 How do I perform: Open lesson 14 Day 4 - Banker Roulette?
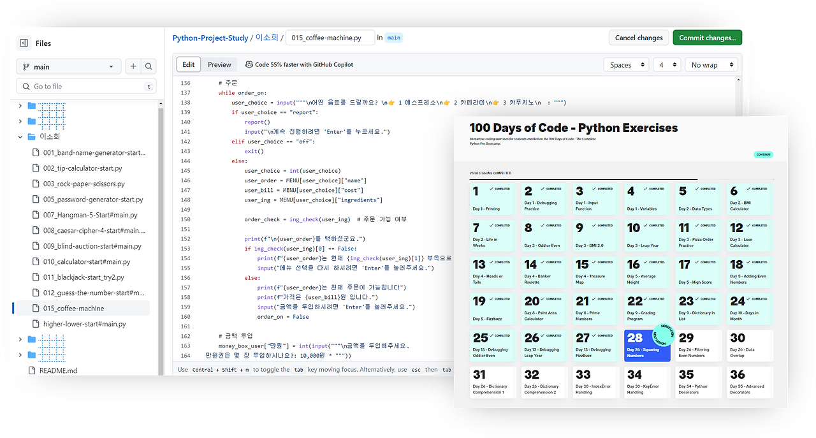(544, 272)
